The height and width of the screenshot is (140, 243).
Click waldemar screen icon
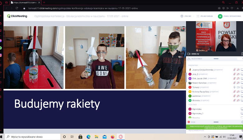242,96
